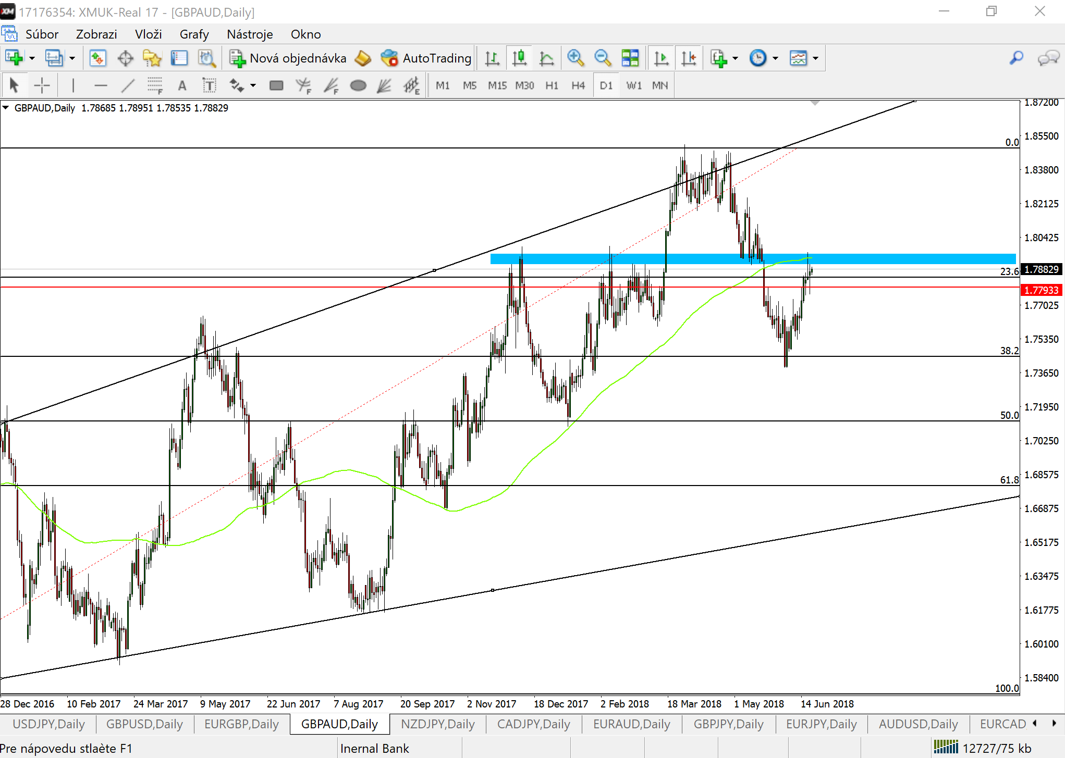The width and height of the screenshot is (1065, 758).
Task: Open the Súbor menu
Action: [x=42, y=34]
